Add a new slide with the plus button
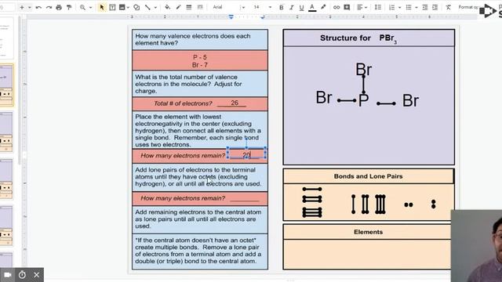The height and width of the screenshot is (282, 502). (22, 7)
